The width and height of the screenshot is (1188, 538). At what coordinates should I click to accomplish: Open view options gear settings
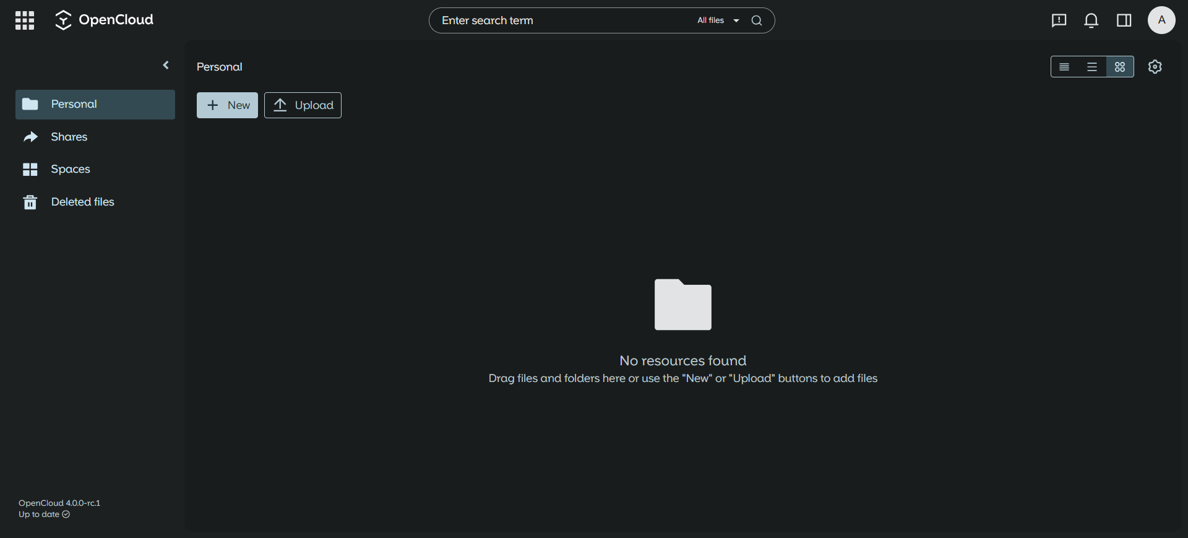[1155, 67]
